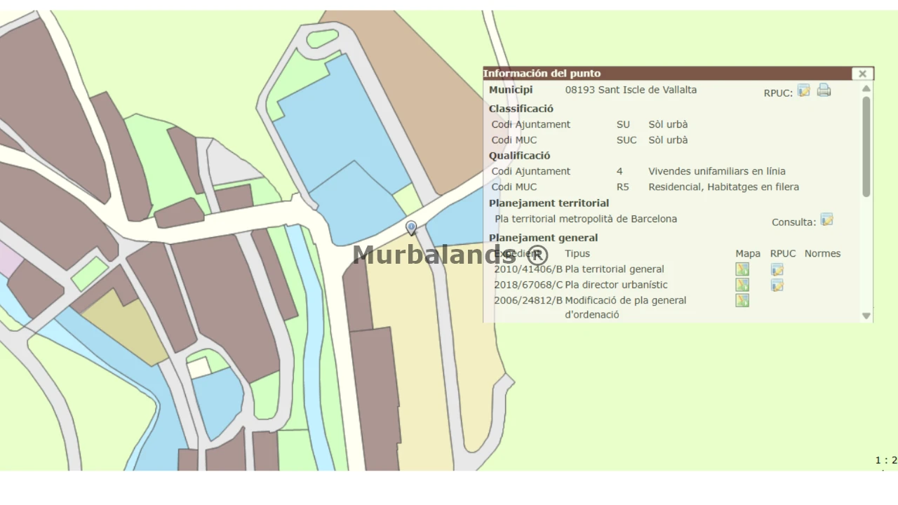Click municipality value '08193 Sant Iscle de Vallalta'
This screenshot has width=898, height=505.
click(631, 90)
